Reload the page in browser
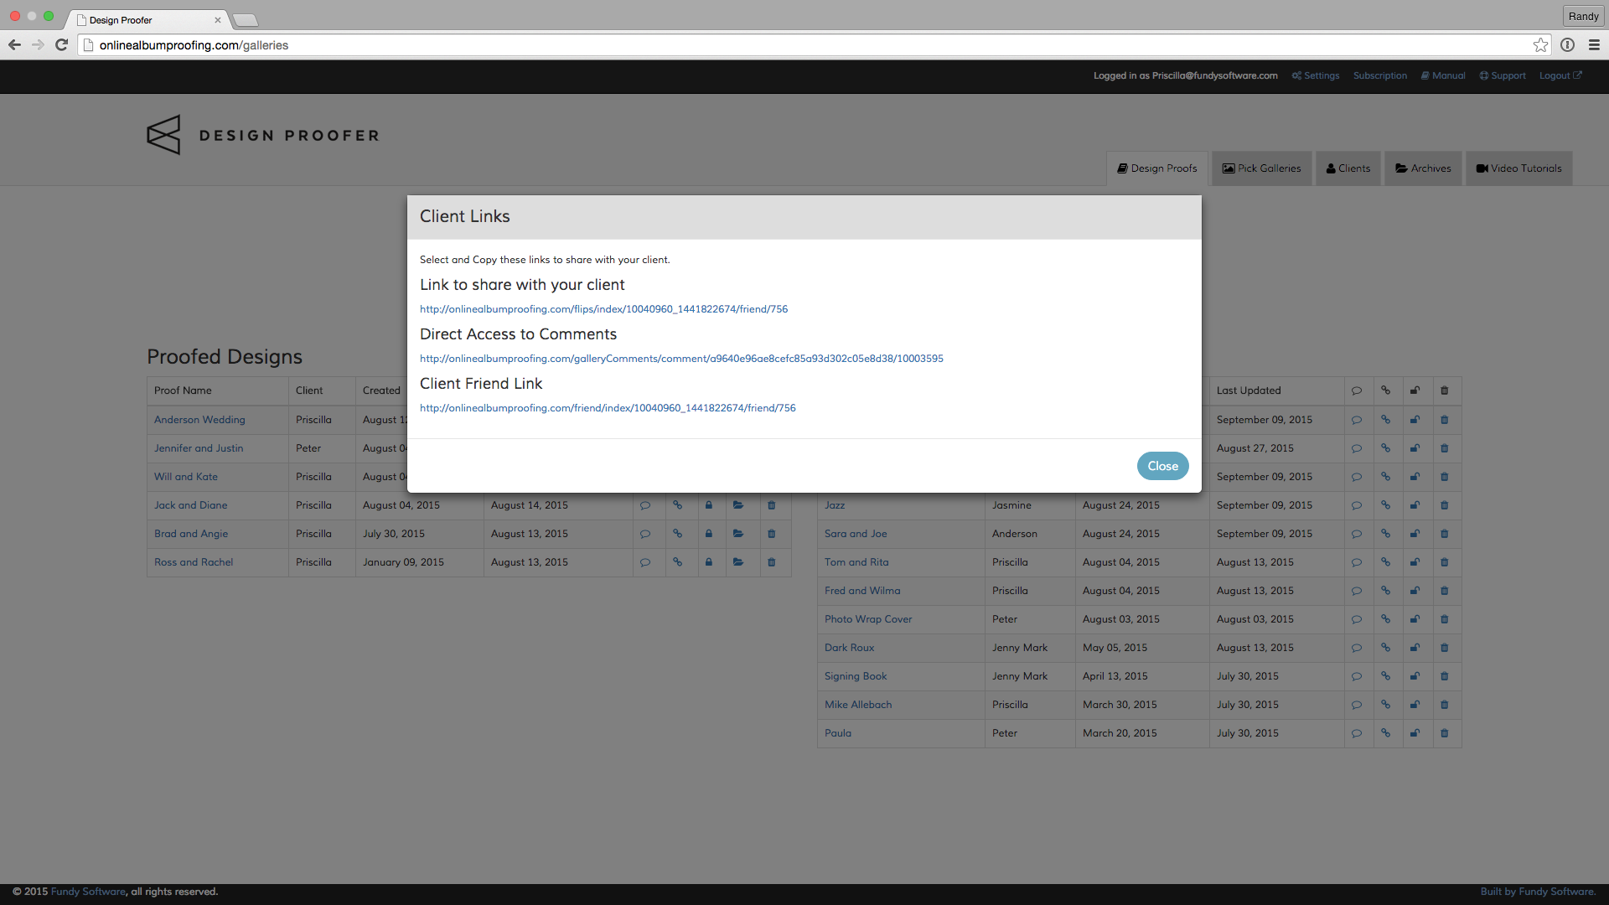This screenshot has height=905, width=1609. point(61,45)
